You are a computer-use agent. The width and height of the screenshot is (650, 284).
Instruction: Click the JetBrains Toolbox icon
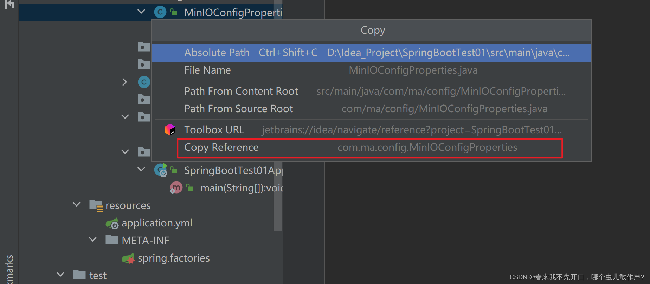170,130
